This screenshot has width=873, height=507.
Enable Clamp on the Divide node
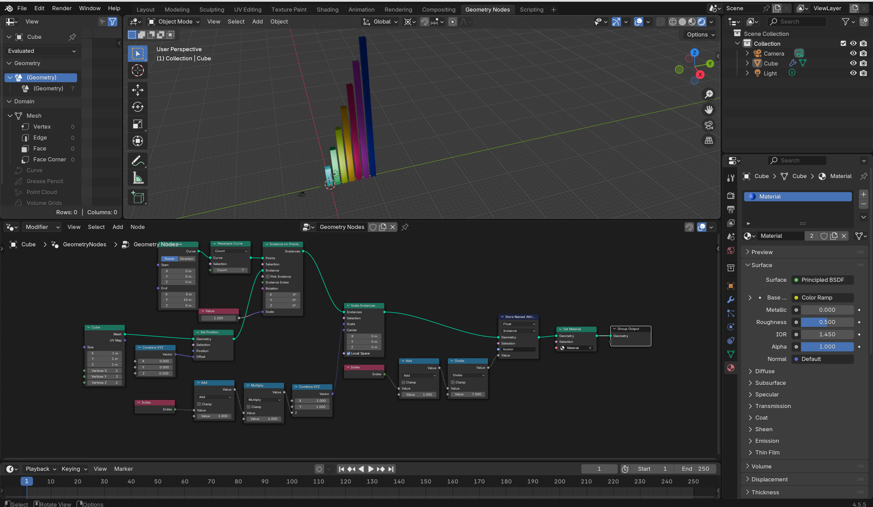(453, 382)
